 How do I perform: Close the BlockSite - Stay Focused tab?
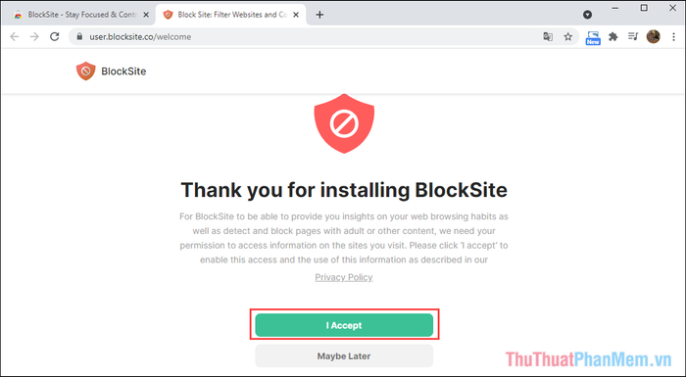[x=146, y=15]
